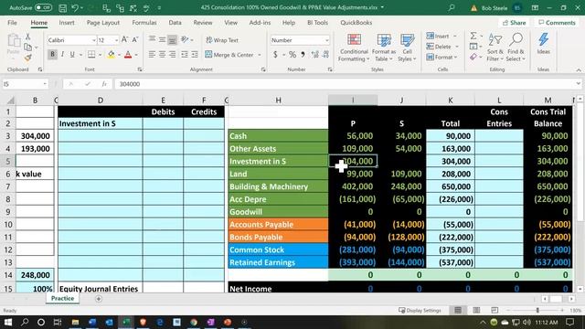Screen dimensions: 585x329
Task: Click the Comments button
Action: 557,23
